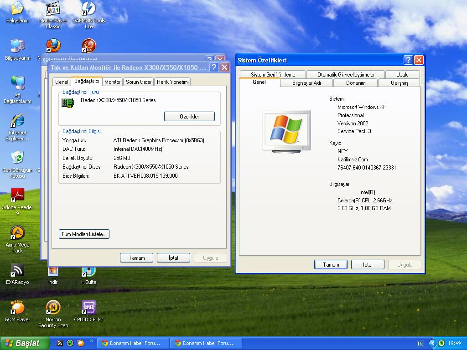Go to the Renk Yönetimi tab

(x=173, y=82)
